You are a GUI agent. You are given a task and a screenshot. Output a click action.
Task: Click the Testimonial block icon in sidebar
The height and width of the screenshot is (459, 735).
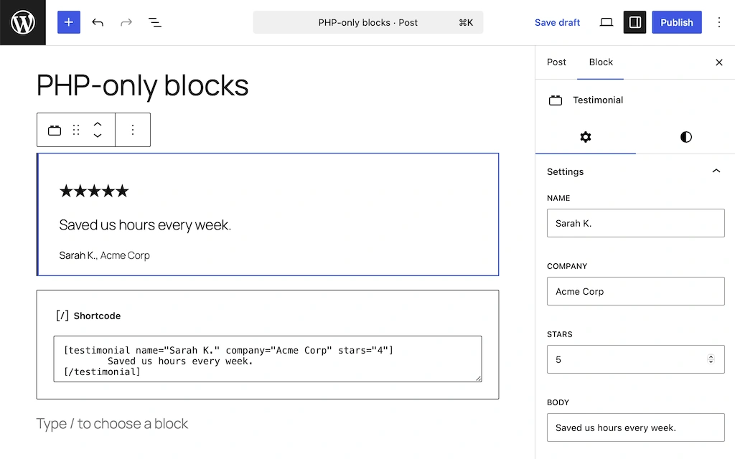coord(556,100)
